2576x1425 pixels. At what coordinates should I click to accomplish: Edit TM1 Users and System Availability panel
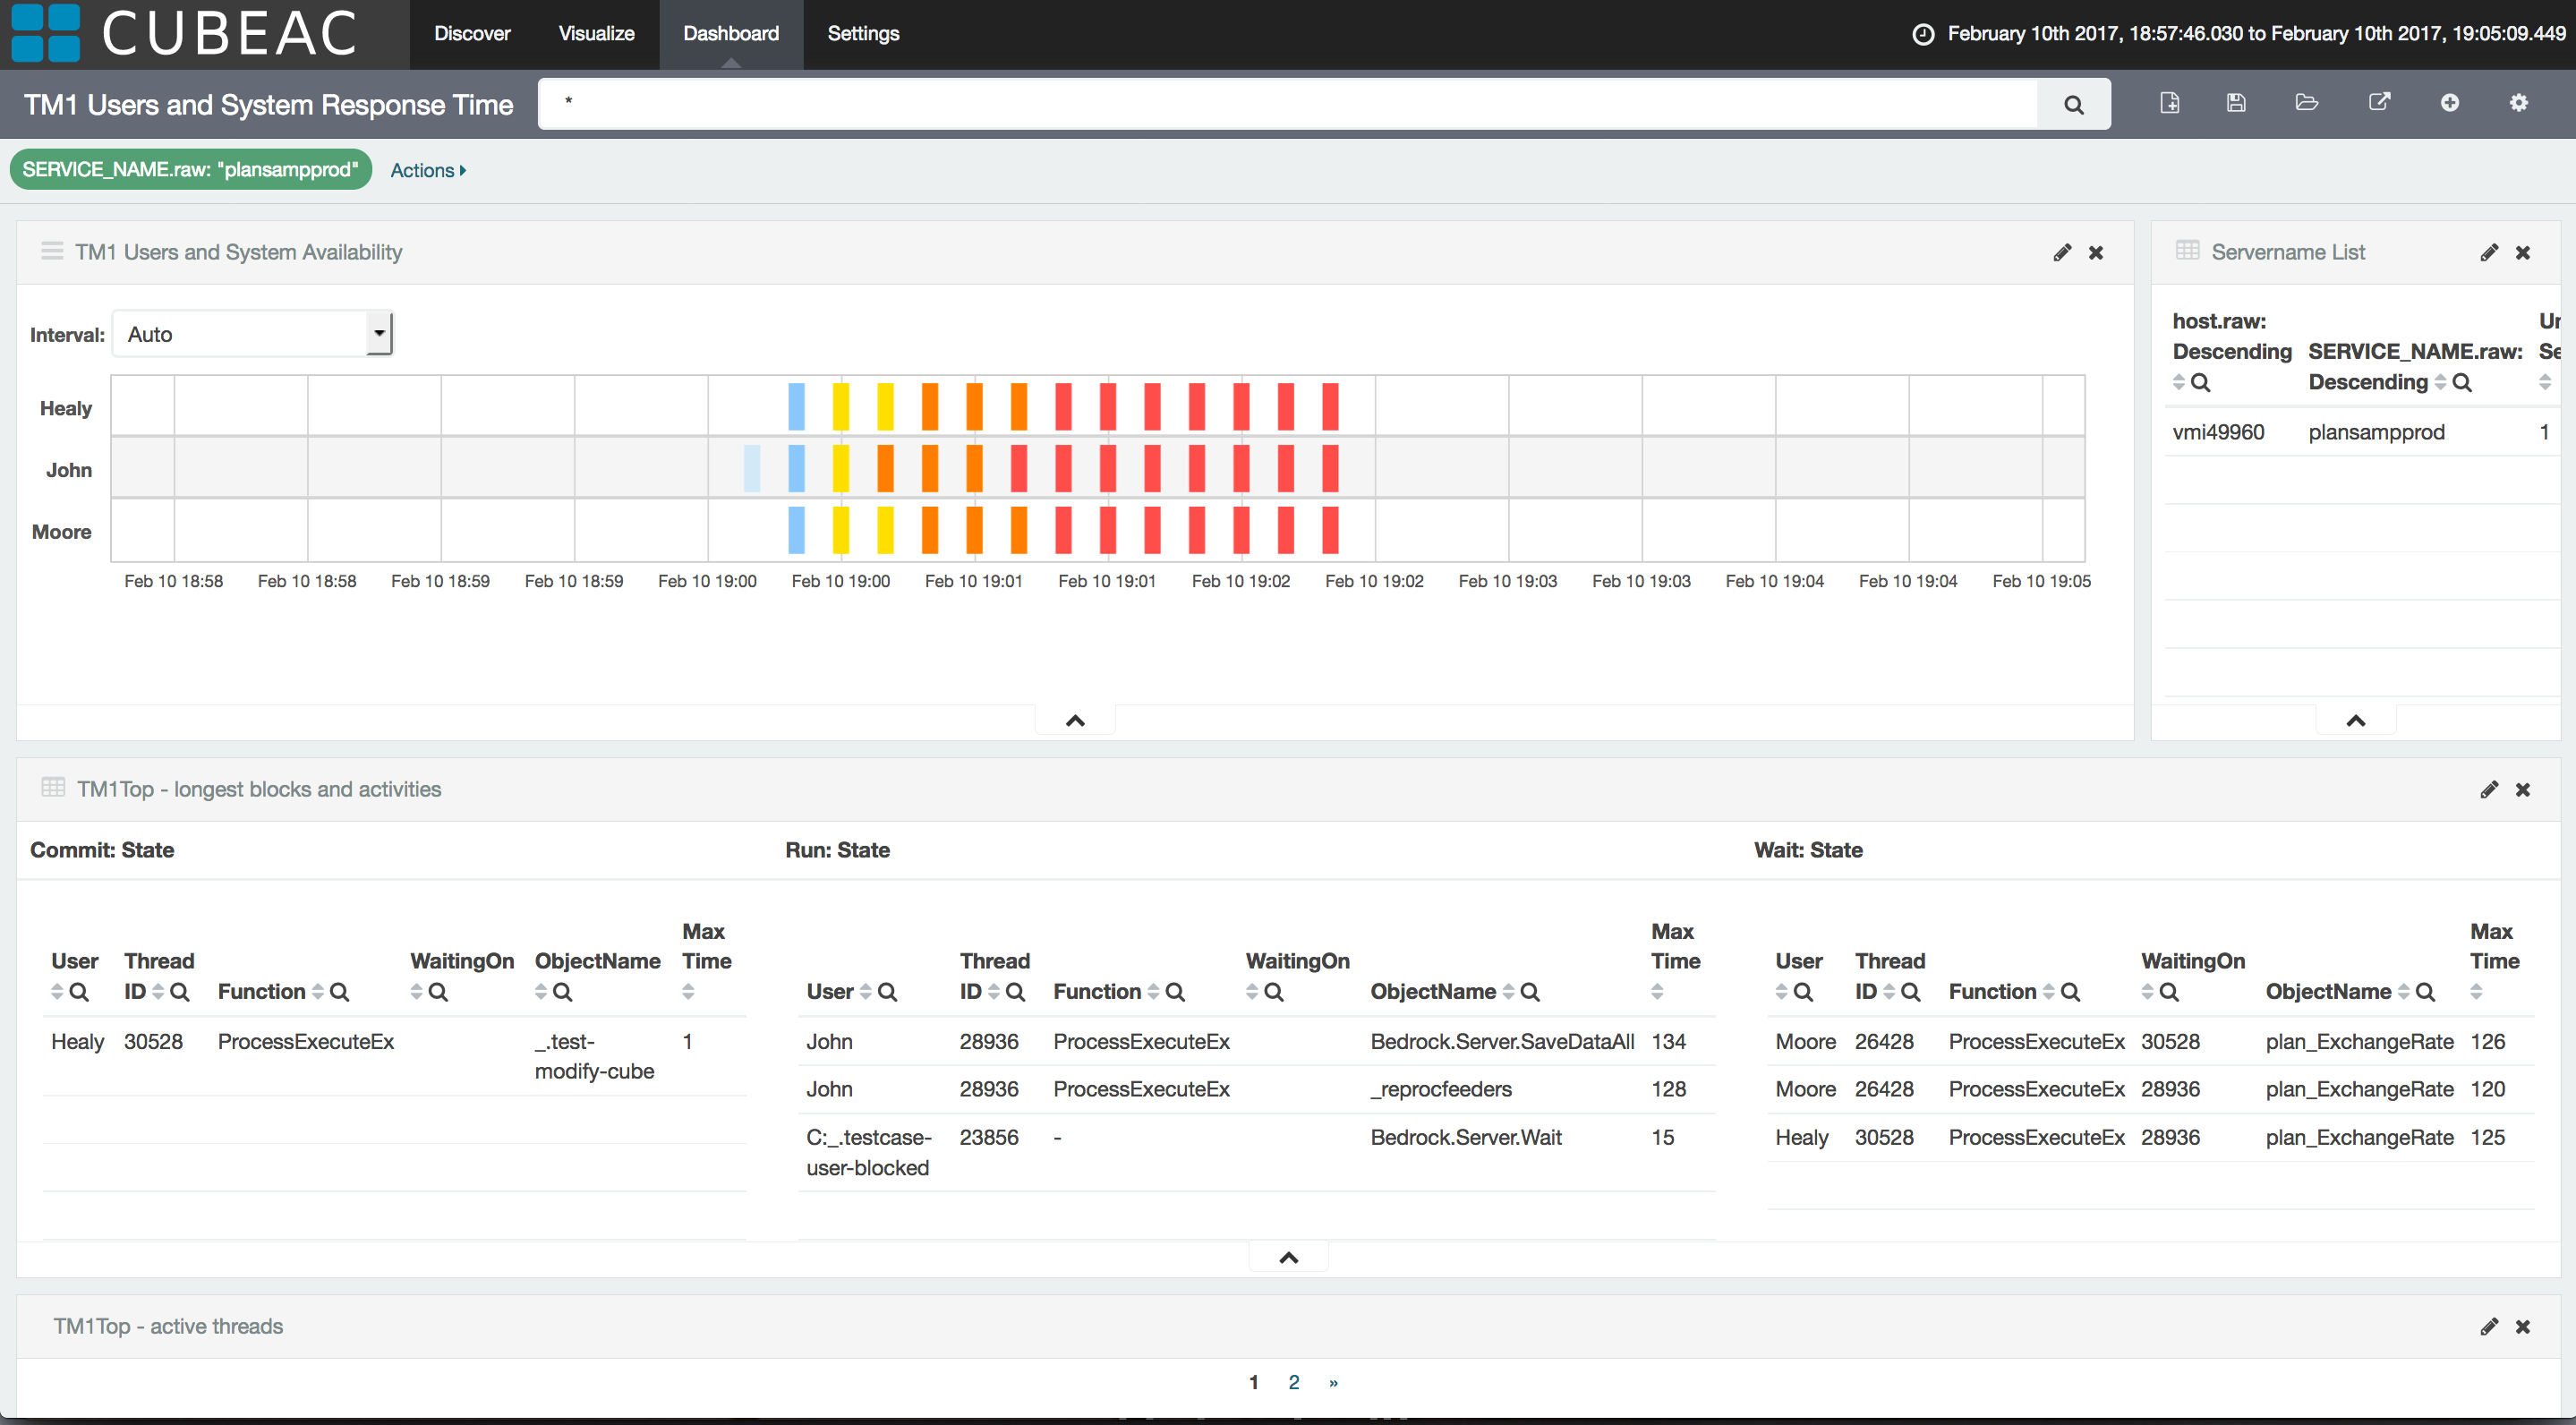[2062, 253]
